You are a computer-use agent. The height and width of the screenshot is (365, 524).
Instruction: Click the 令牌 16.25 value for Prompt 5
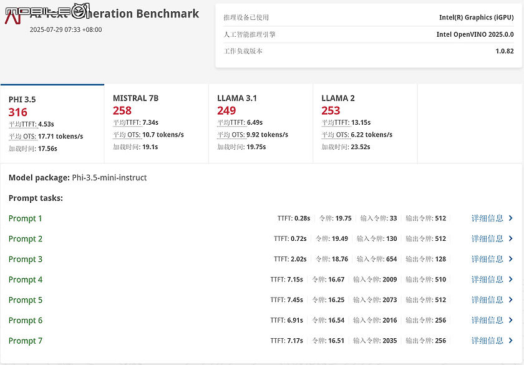tap(336, 300)
